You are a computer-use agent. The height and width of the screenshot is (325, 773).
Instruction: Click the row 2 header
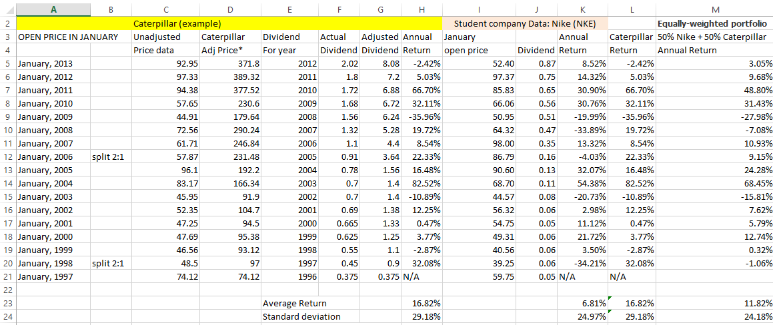pos(8,24)
